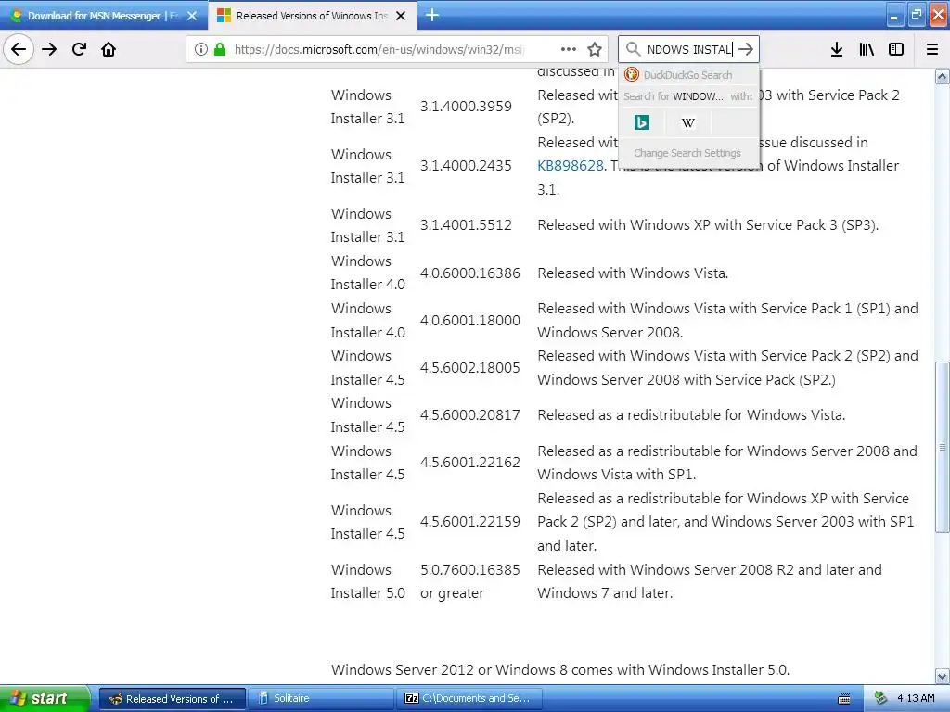Open the Library bookmarks and history
Viewport: 950px width, 712px height.
point(867,49)
